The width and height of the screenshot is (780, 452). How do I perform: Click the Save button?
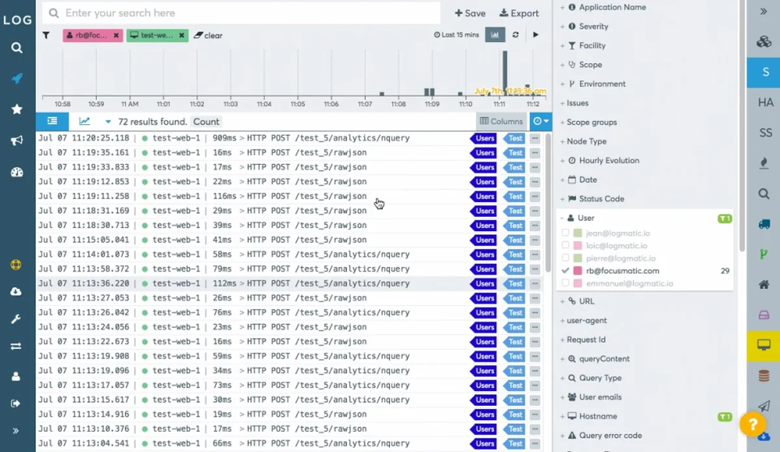coord(470,13)
